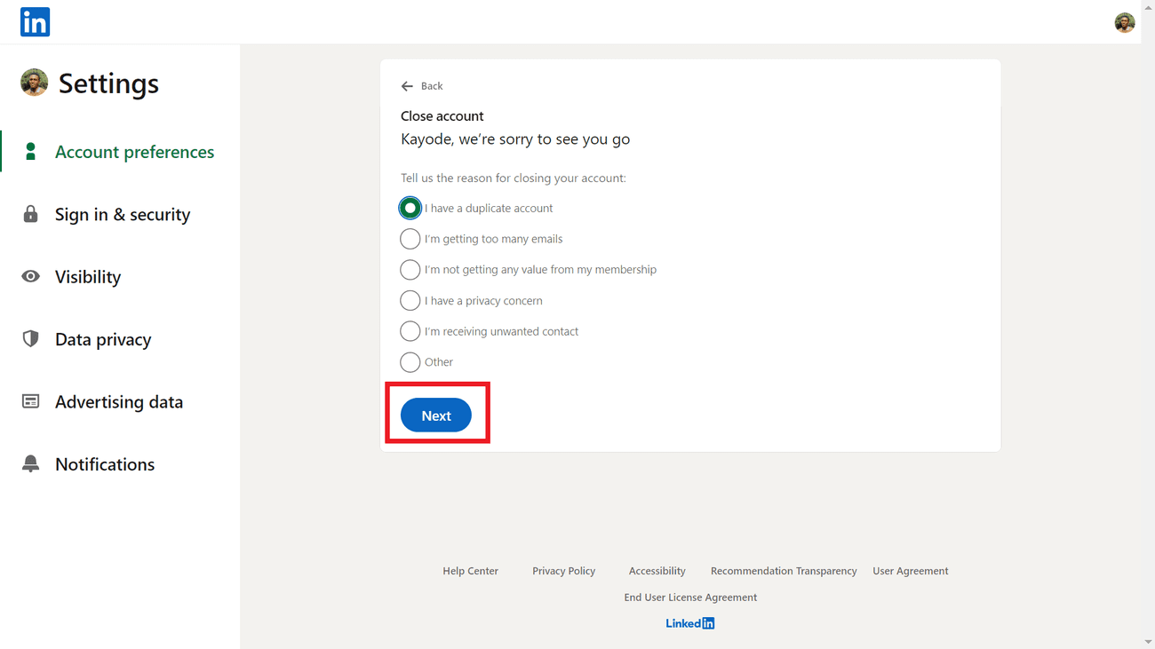Screen dimensions: 1155x649
Task: Go Back from Close account page
Action: coord(422,86)
